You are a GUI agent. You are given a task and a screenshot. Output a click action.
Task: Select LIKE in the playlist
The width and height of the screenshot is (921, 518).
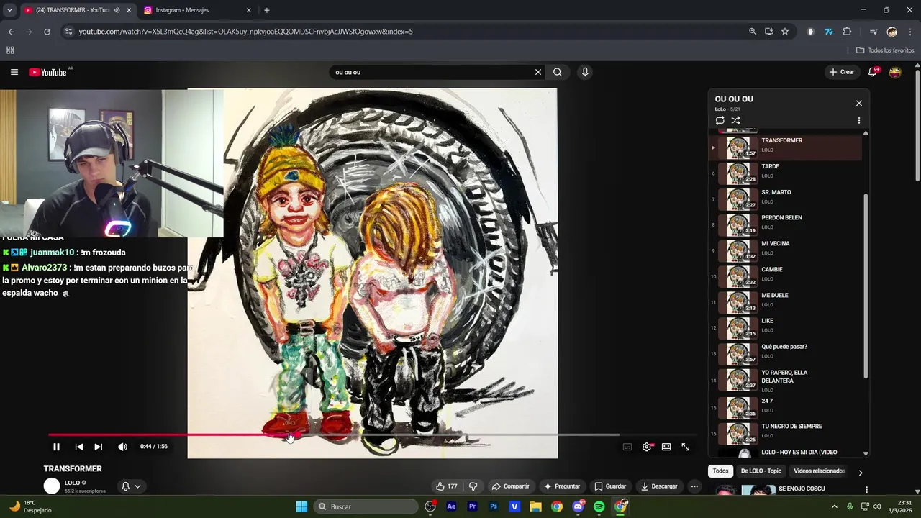tap(786, 328)
